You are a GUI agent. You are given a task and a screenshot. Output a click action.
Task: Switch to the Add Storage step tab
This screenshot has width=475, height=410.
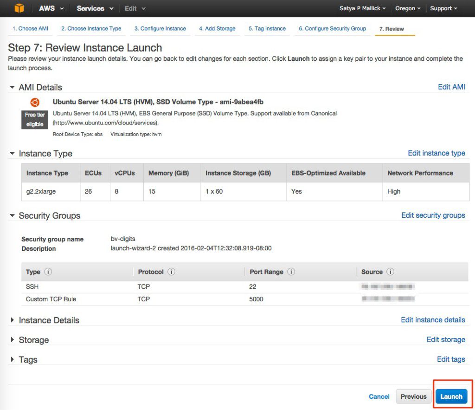coord(217,28)
